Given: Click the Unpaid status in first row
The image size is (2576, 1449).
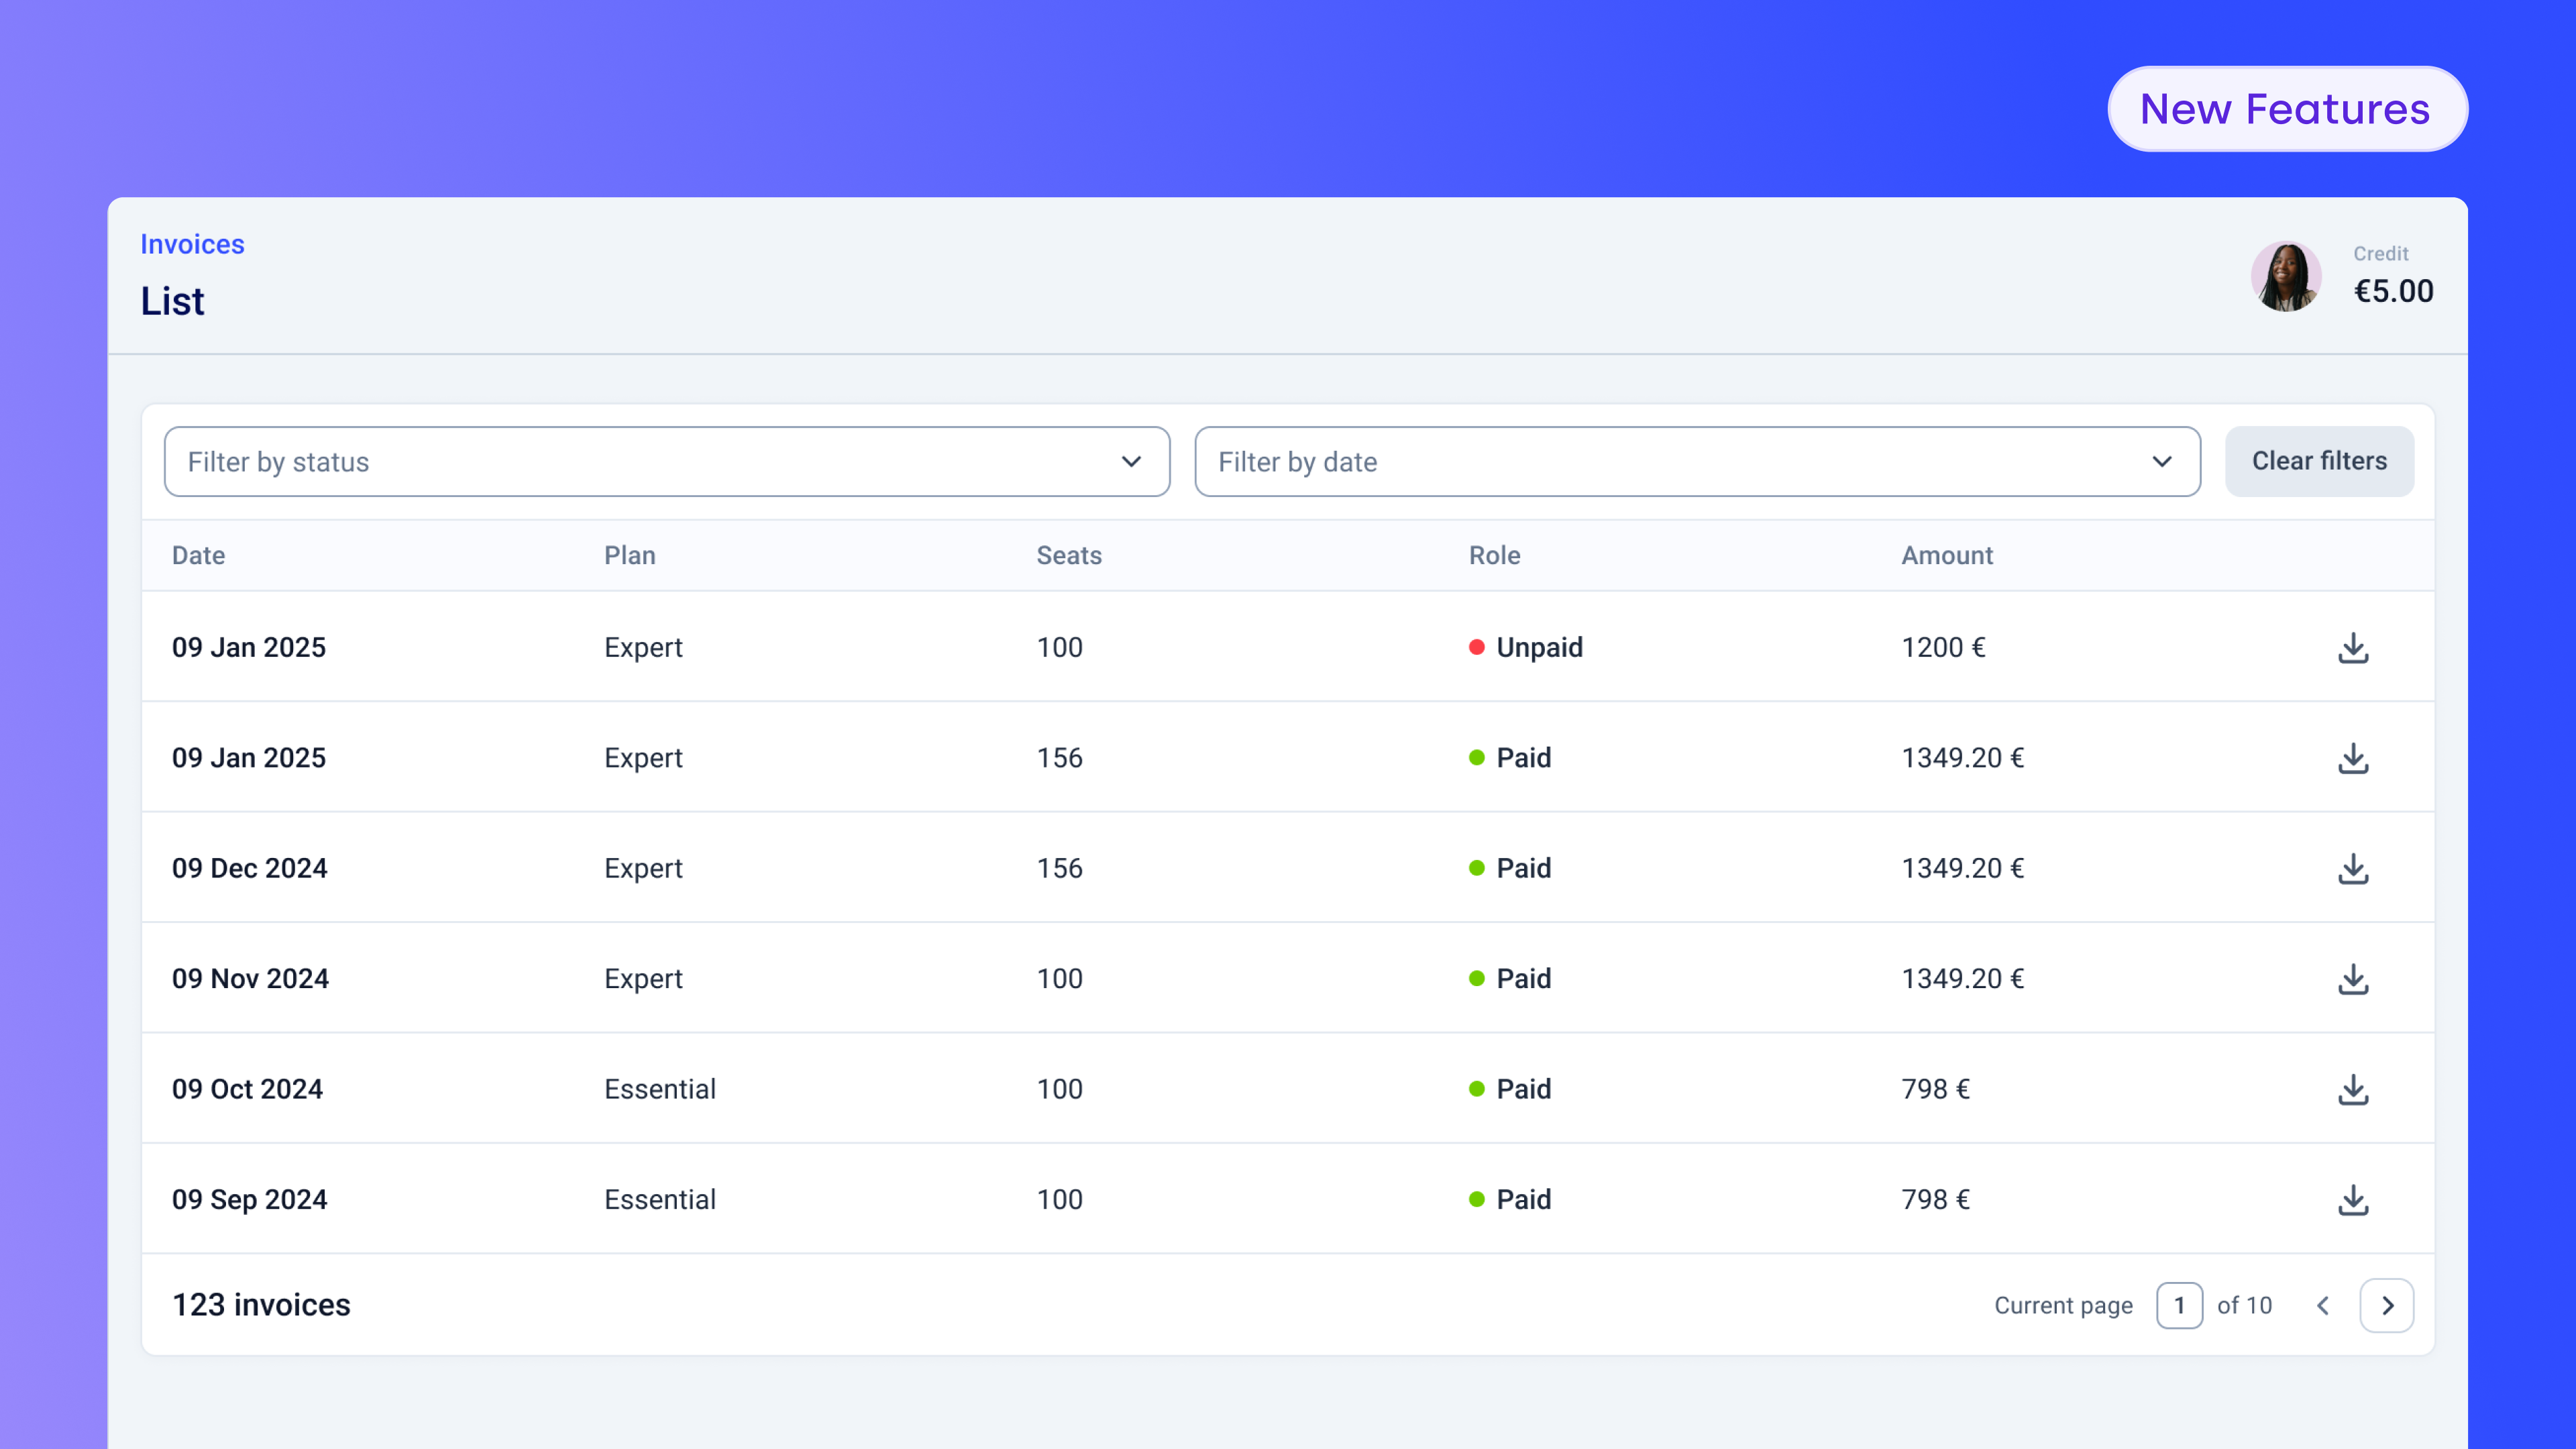Looking at the screenshot, I should pyautogui.click(x=1538, y=648).
